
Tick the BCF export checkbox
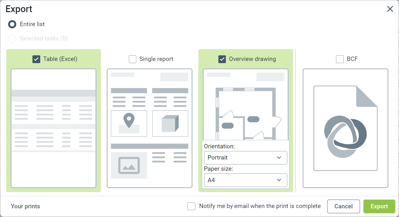coord(340,59)
